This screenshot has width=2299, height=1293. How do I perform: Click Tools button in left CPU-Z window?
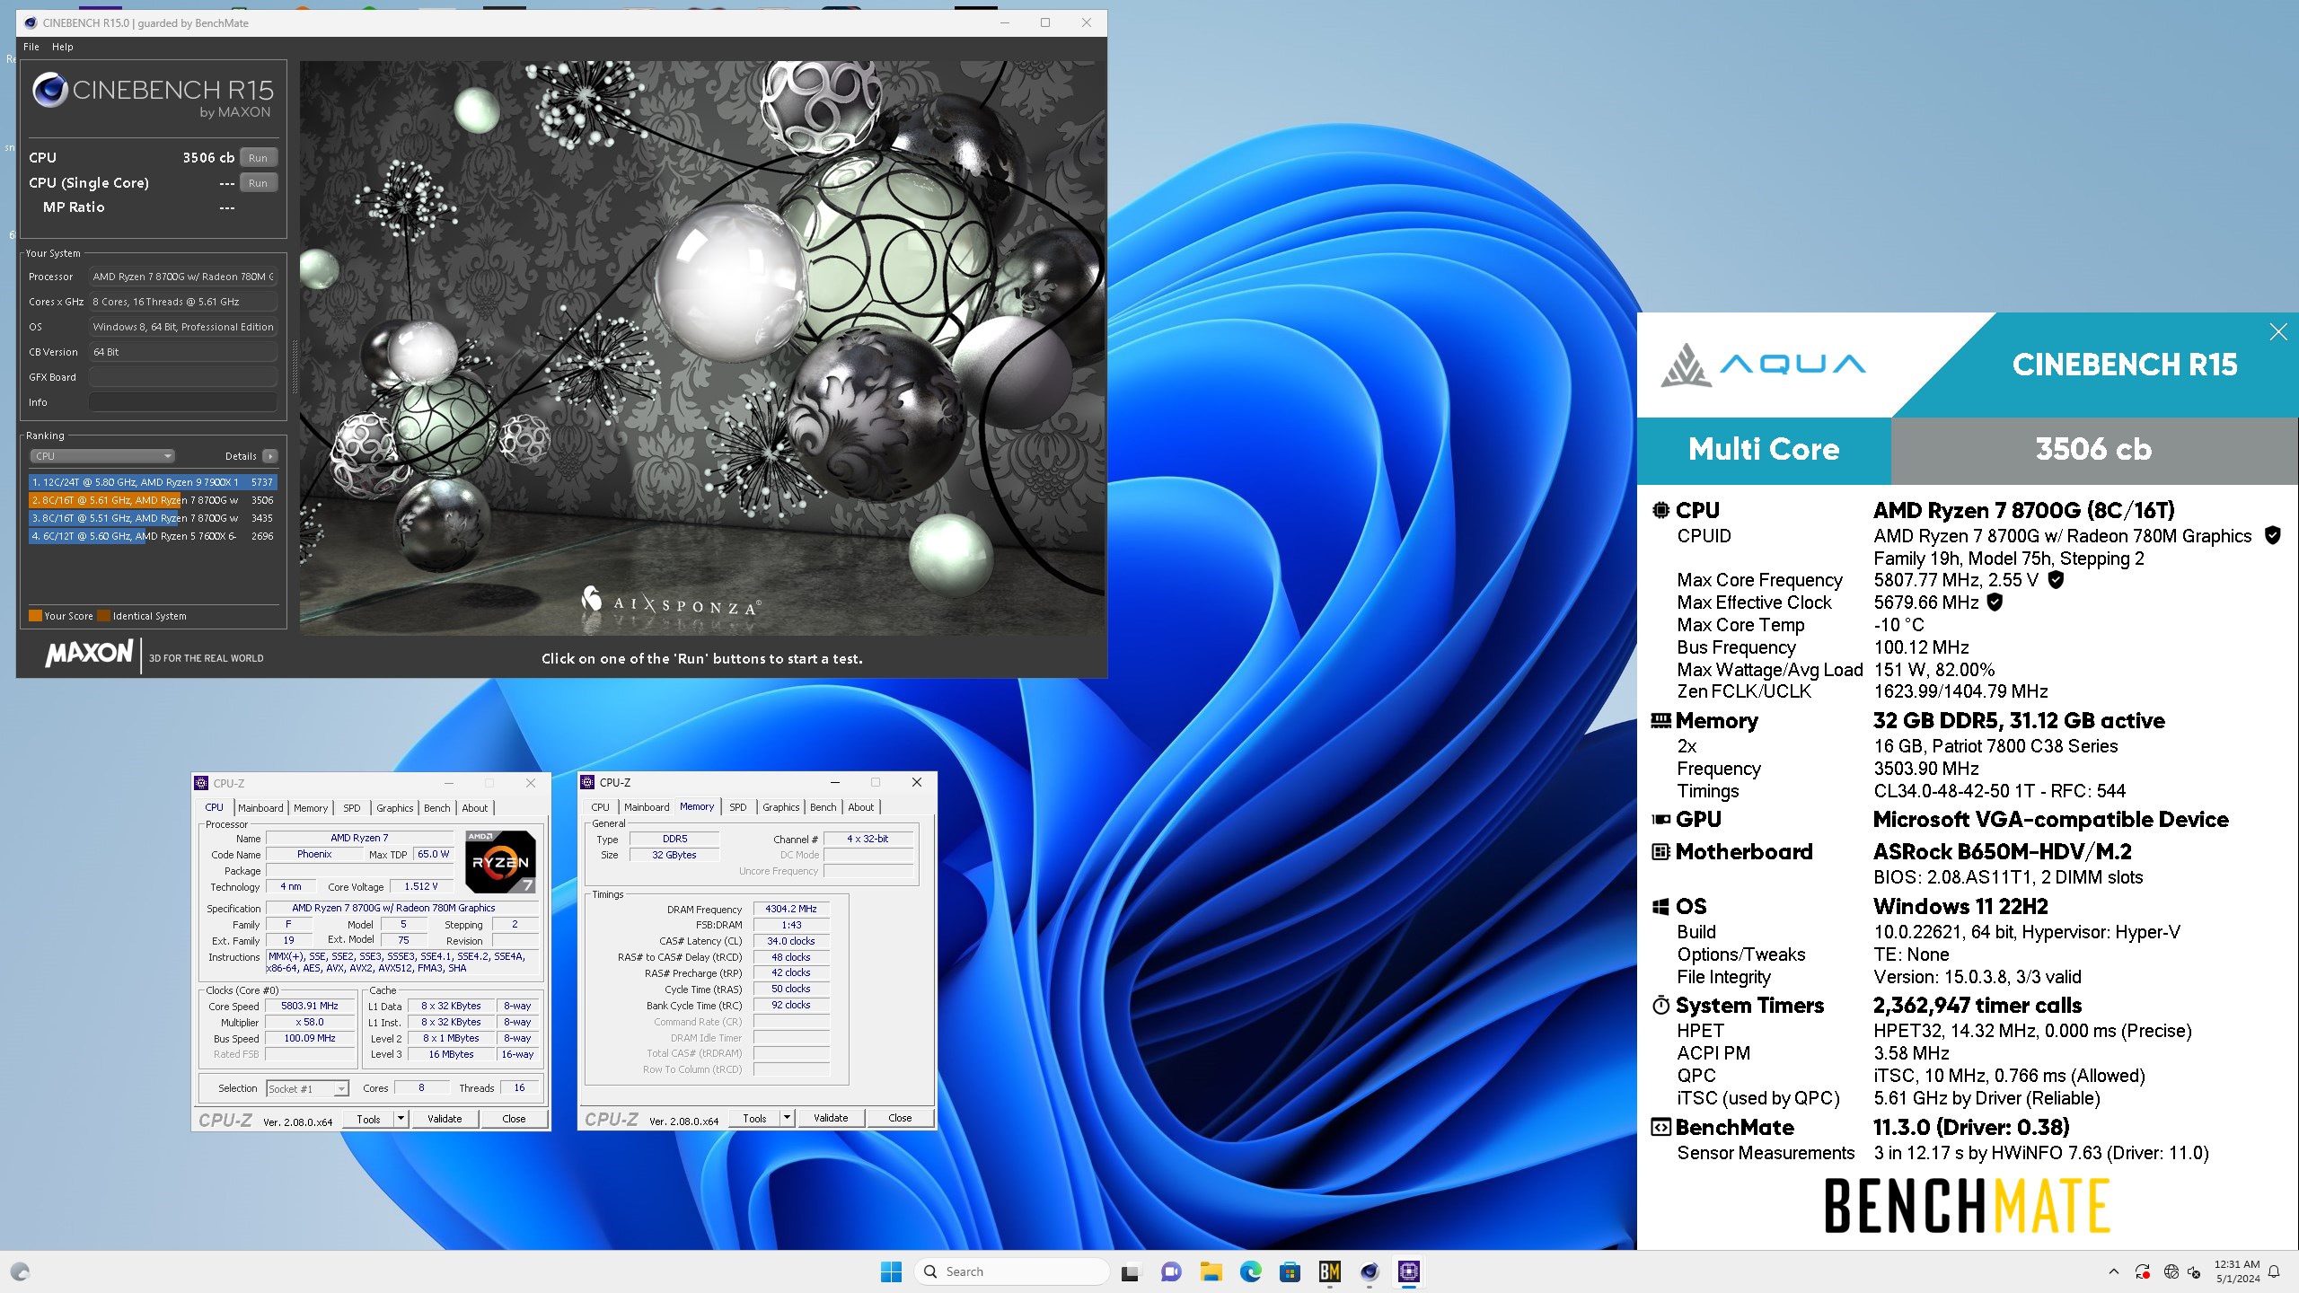point(368,1119)
